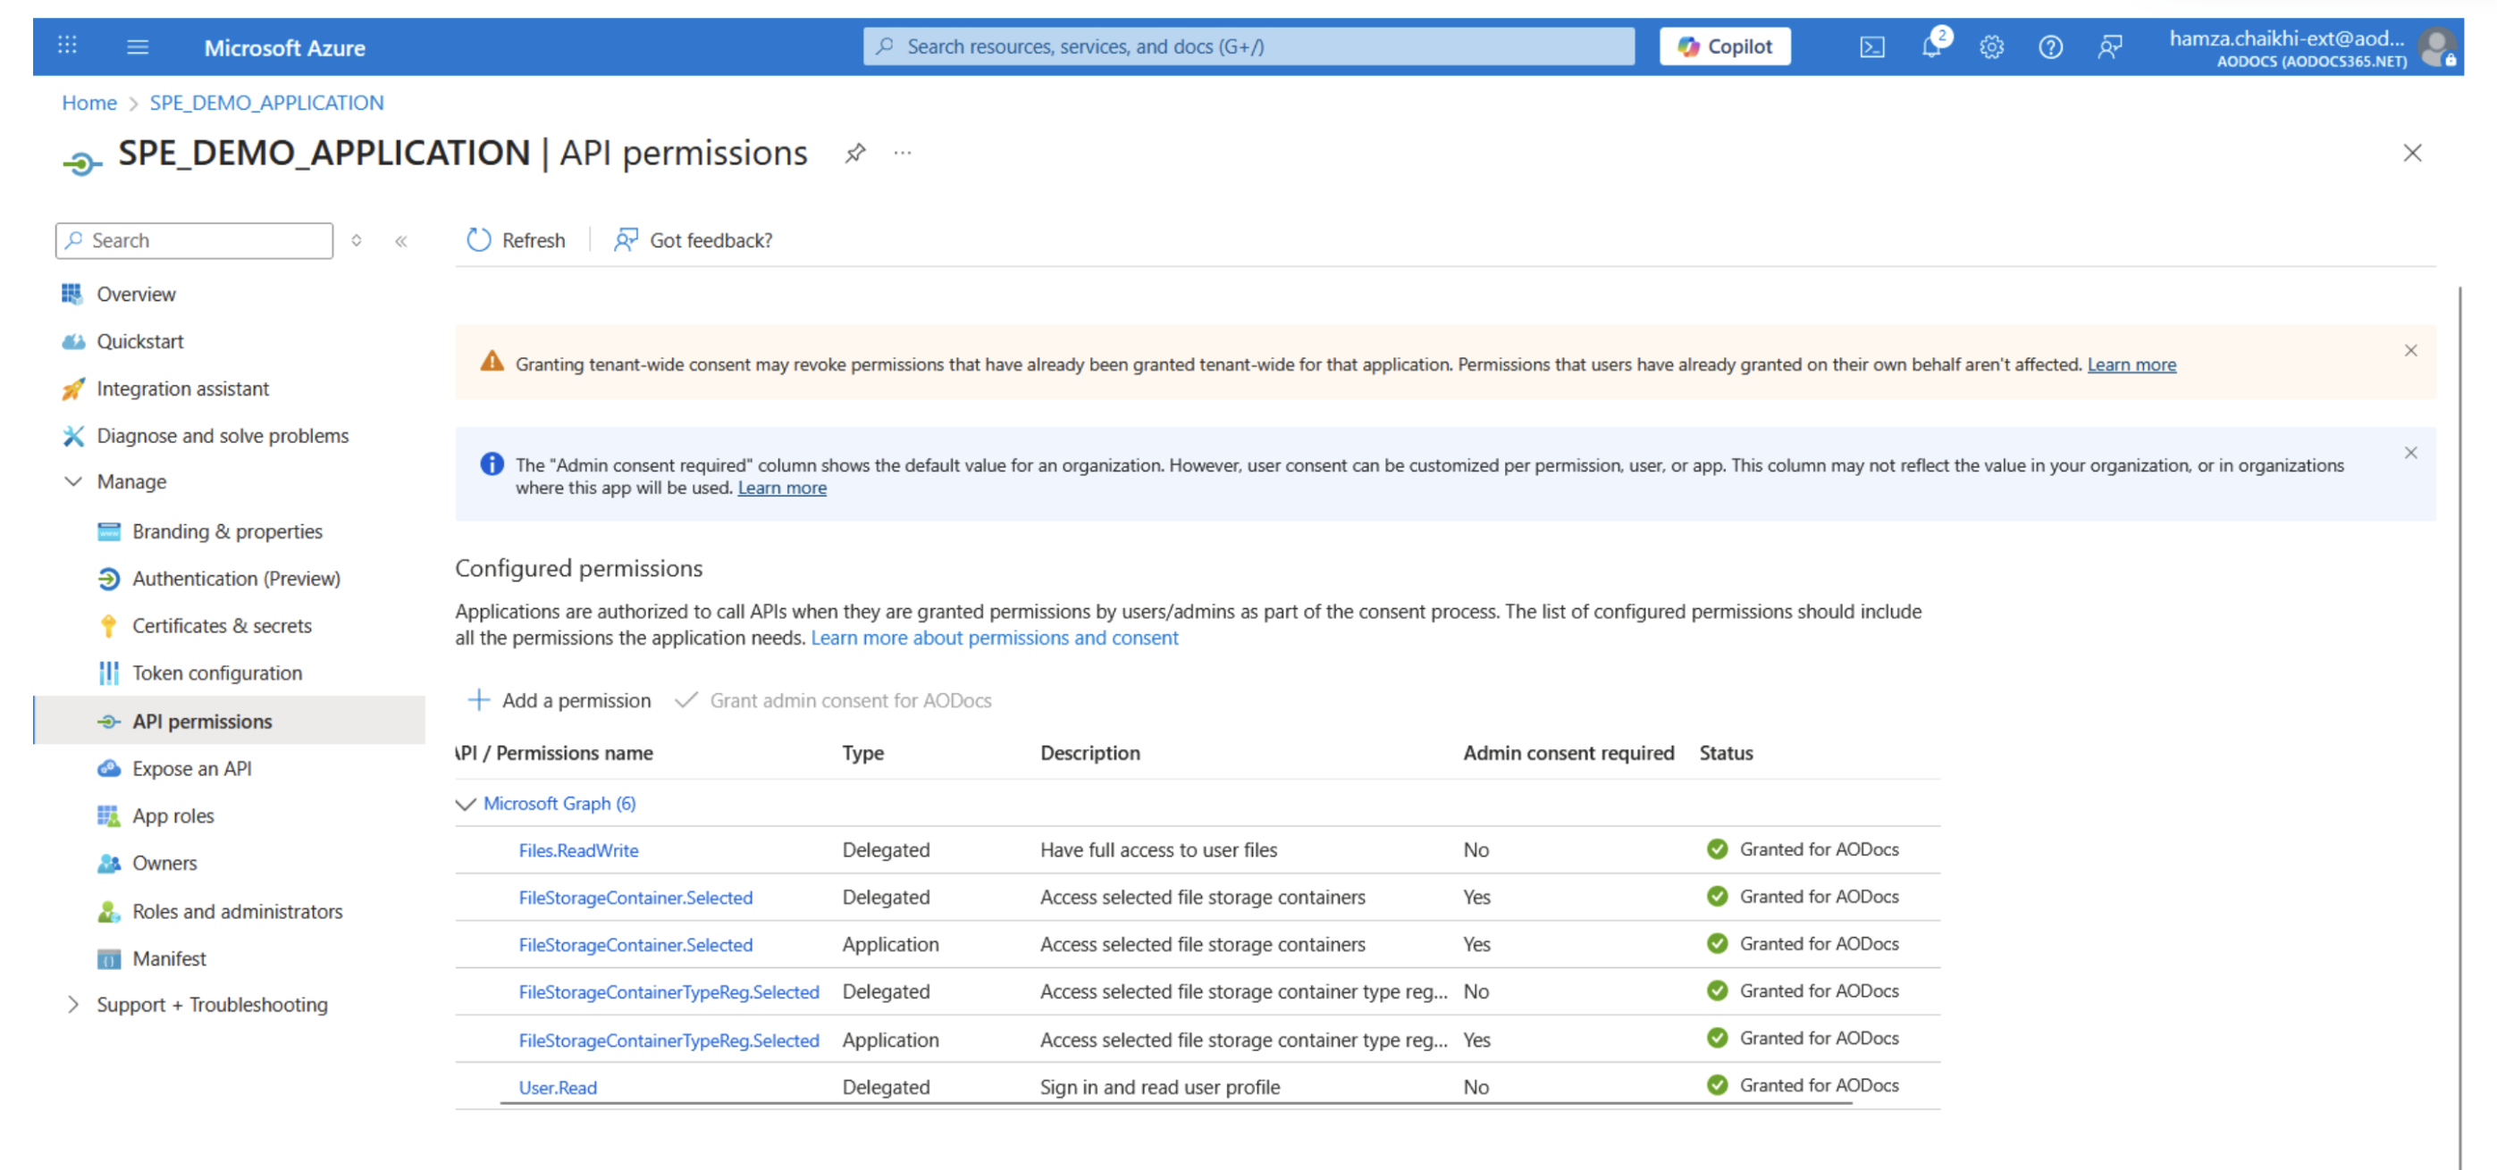Open the Delegated FileStorageContainerTypeReg.Selected permission
The image size is (2497, 1170).
(668, 993)
